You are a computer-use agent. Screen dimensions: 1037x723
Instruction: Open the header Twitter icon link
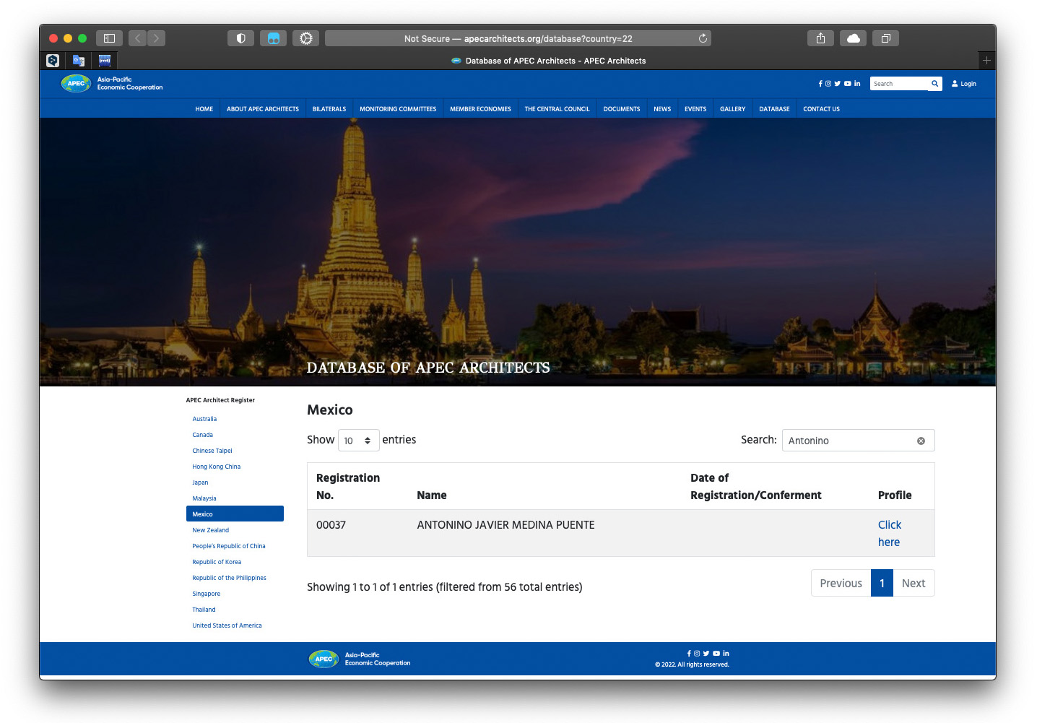(838, 84)
